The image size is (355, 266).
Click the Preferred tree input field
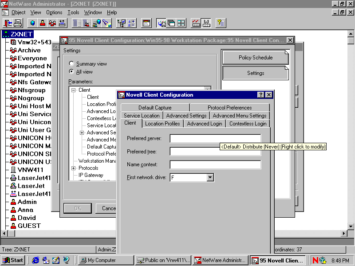215,152
